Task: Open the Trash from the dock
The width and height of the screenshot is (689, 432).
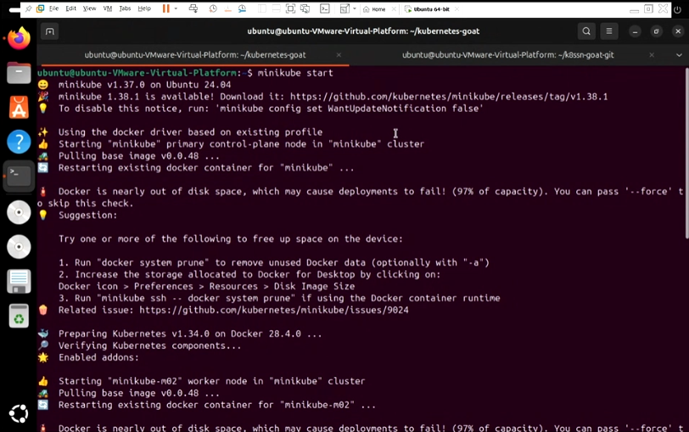Action: [x=19, y=316]
